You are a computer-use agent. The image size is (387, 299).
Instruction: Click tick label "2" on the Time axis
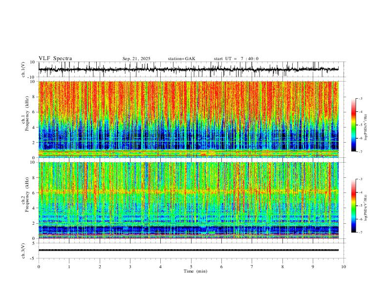(x=100, y=267)
